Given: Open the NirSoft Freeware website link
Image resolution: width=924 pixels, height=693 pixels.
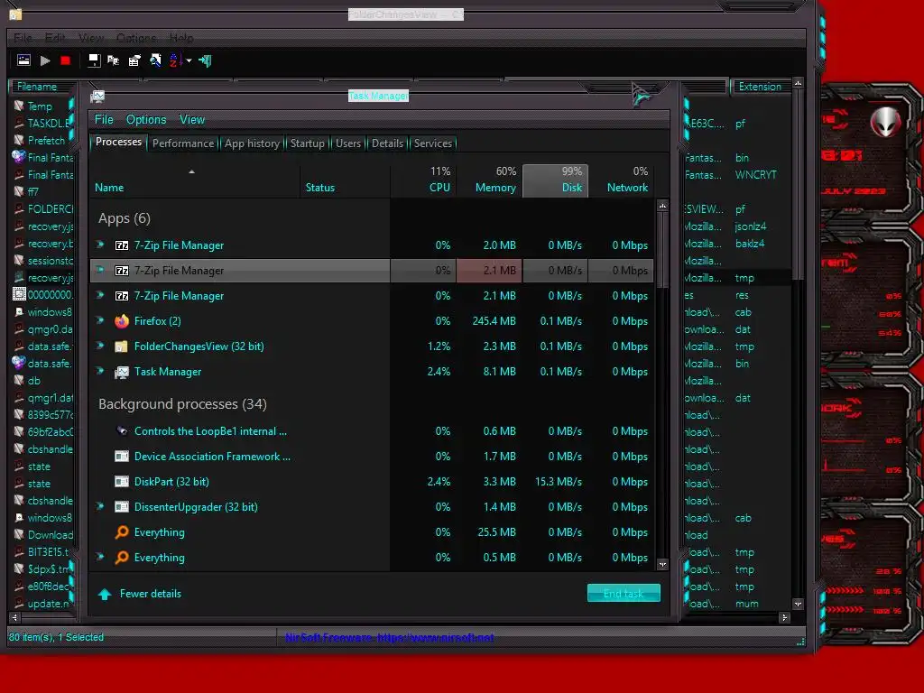Looking at the screenshot, I should tap(389, 637).
